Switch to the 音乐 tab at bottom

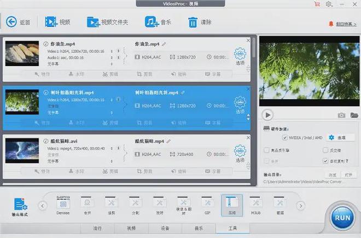[199, 228]
